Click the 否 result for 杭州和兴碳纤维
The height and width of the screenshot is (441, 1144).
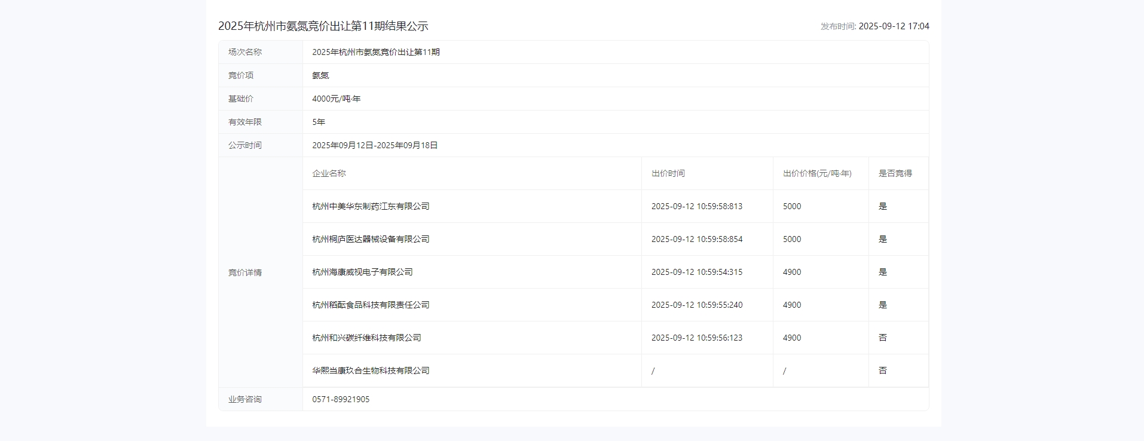coord(882,338)
